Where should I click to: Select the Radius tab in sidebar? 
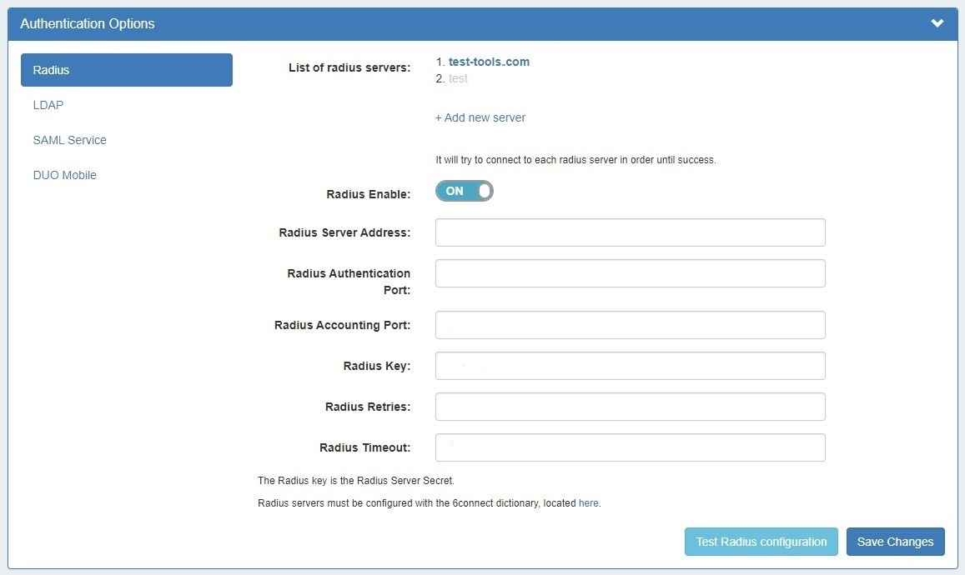[126, 70]
